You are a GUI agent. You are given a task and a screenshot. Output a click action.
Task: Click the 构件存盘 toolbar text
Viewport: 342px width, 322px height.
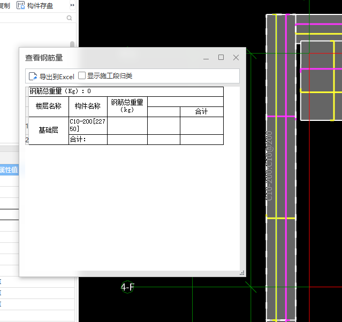pyautogui.click(x=40, y=6)
